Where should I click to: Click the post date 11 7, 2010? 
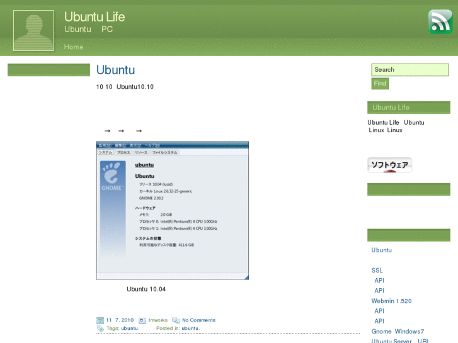point(120,320)
